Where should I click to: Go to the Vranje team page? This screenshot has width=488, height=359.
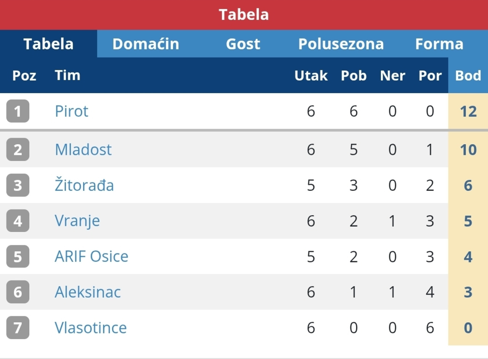pyautogui.click(x=77, y=221)
